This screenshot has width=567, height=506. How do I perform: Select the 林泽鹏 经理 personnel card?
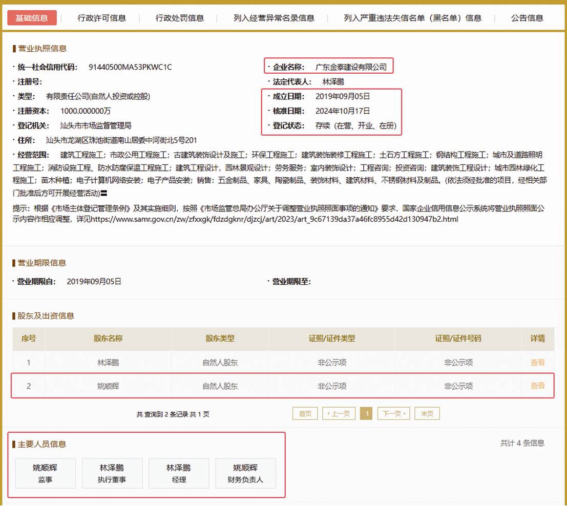(178, 474)
